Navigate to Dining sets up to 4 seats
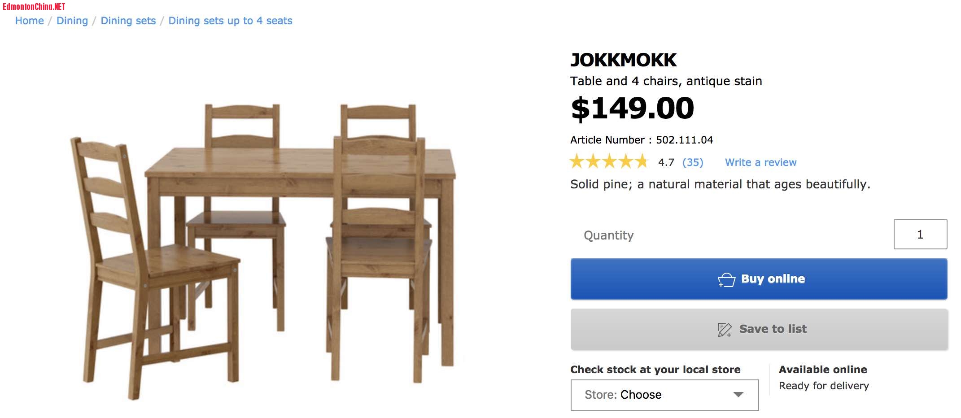The image size is (961, 418). tap(230, 21)
